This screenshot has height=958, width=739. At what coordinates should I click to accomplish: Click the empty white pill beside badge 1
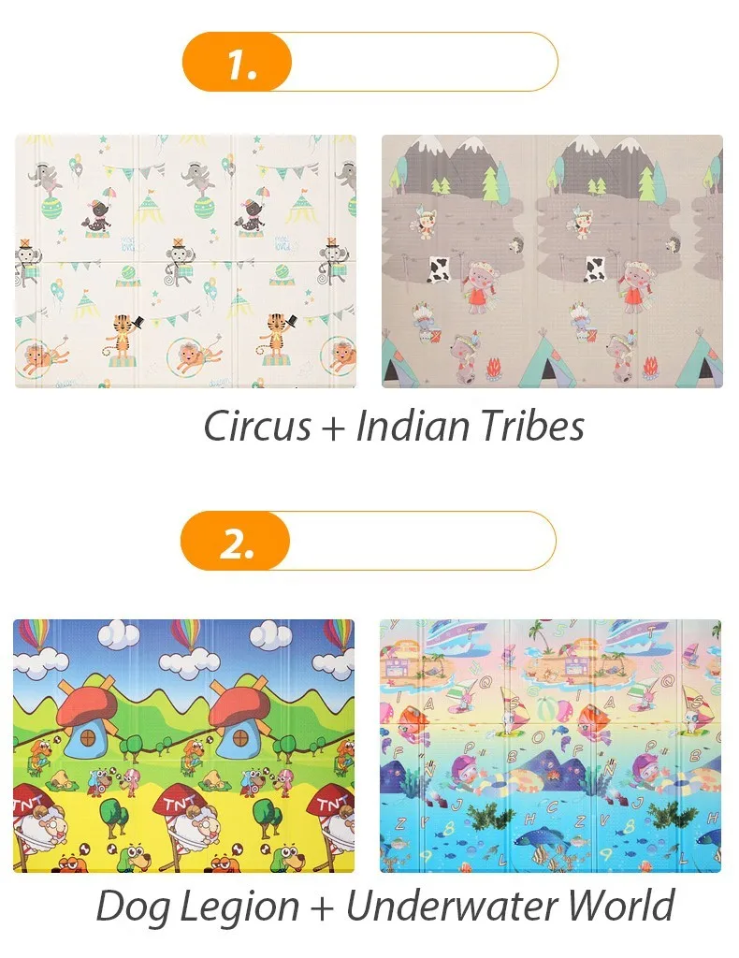(425, 62)
